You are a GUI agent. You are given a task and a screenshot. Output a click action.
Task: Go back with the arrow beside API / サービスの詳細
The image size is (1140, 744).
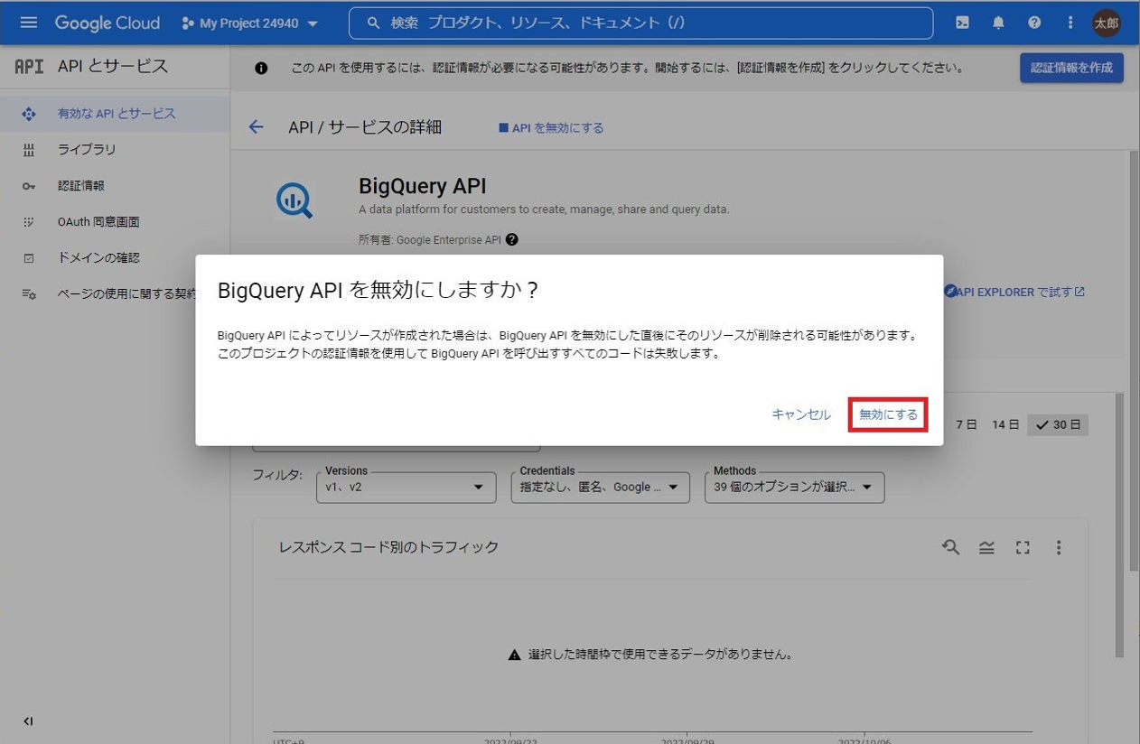pyautogui.click(x=257, y=127)
